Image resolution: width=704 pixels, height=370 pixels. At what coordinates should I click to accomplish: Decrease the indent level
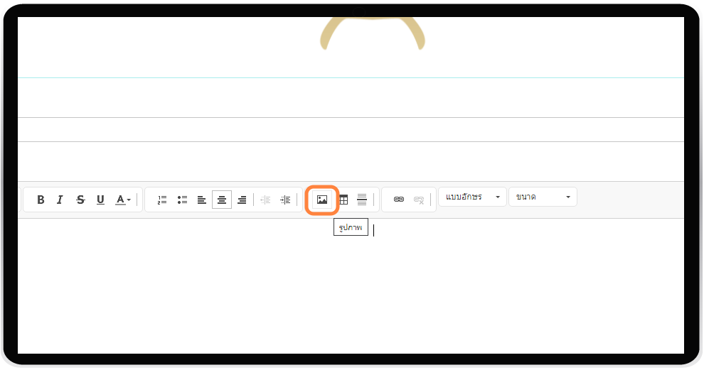(x=265, y=200)
